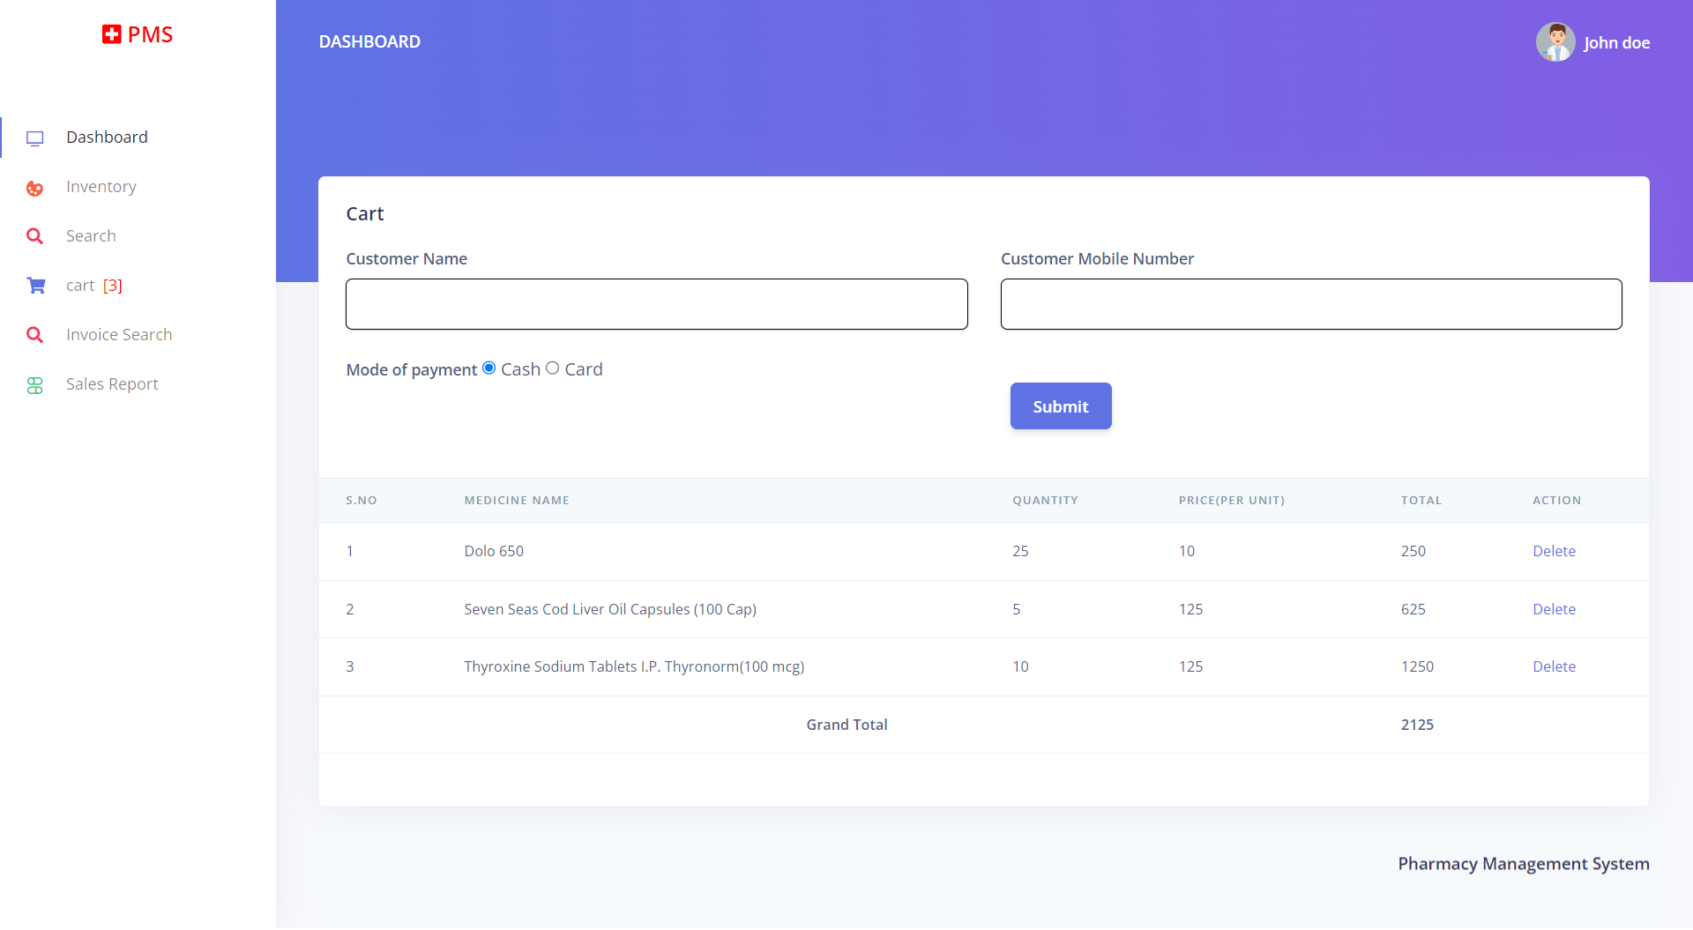Screen dimensions: 1693x930
Task: Click John doe's avatar picture
Action: tap(1555, 42)
